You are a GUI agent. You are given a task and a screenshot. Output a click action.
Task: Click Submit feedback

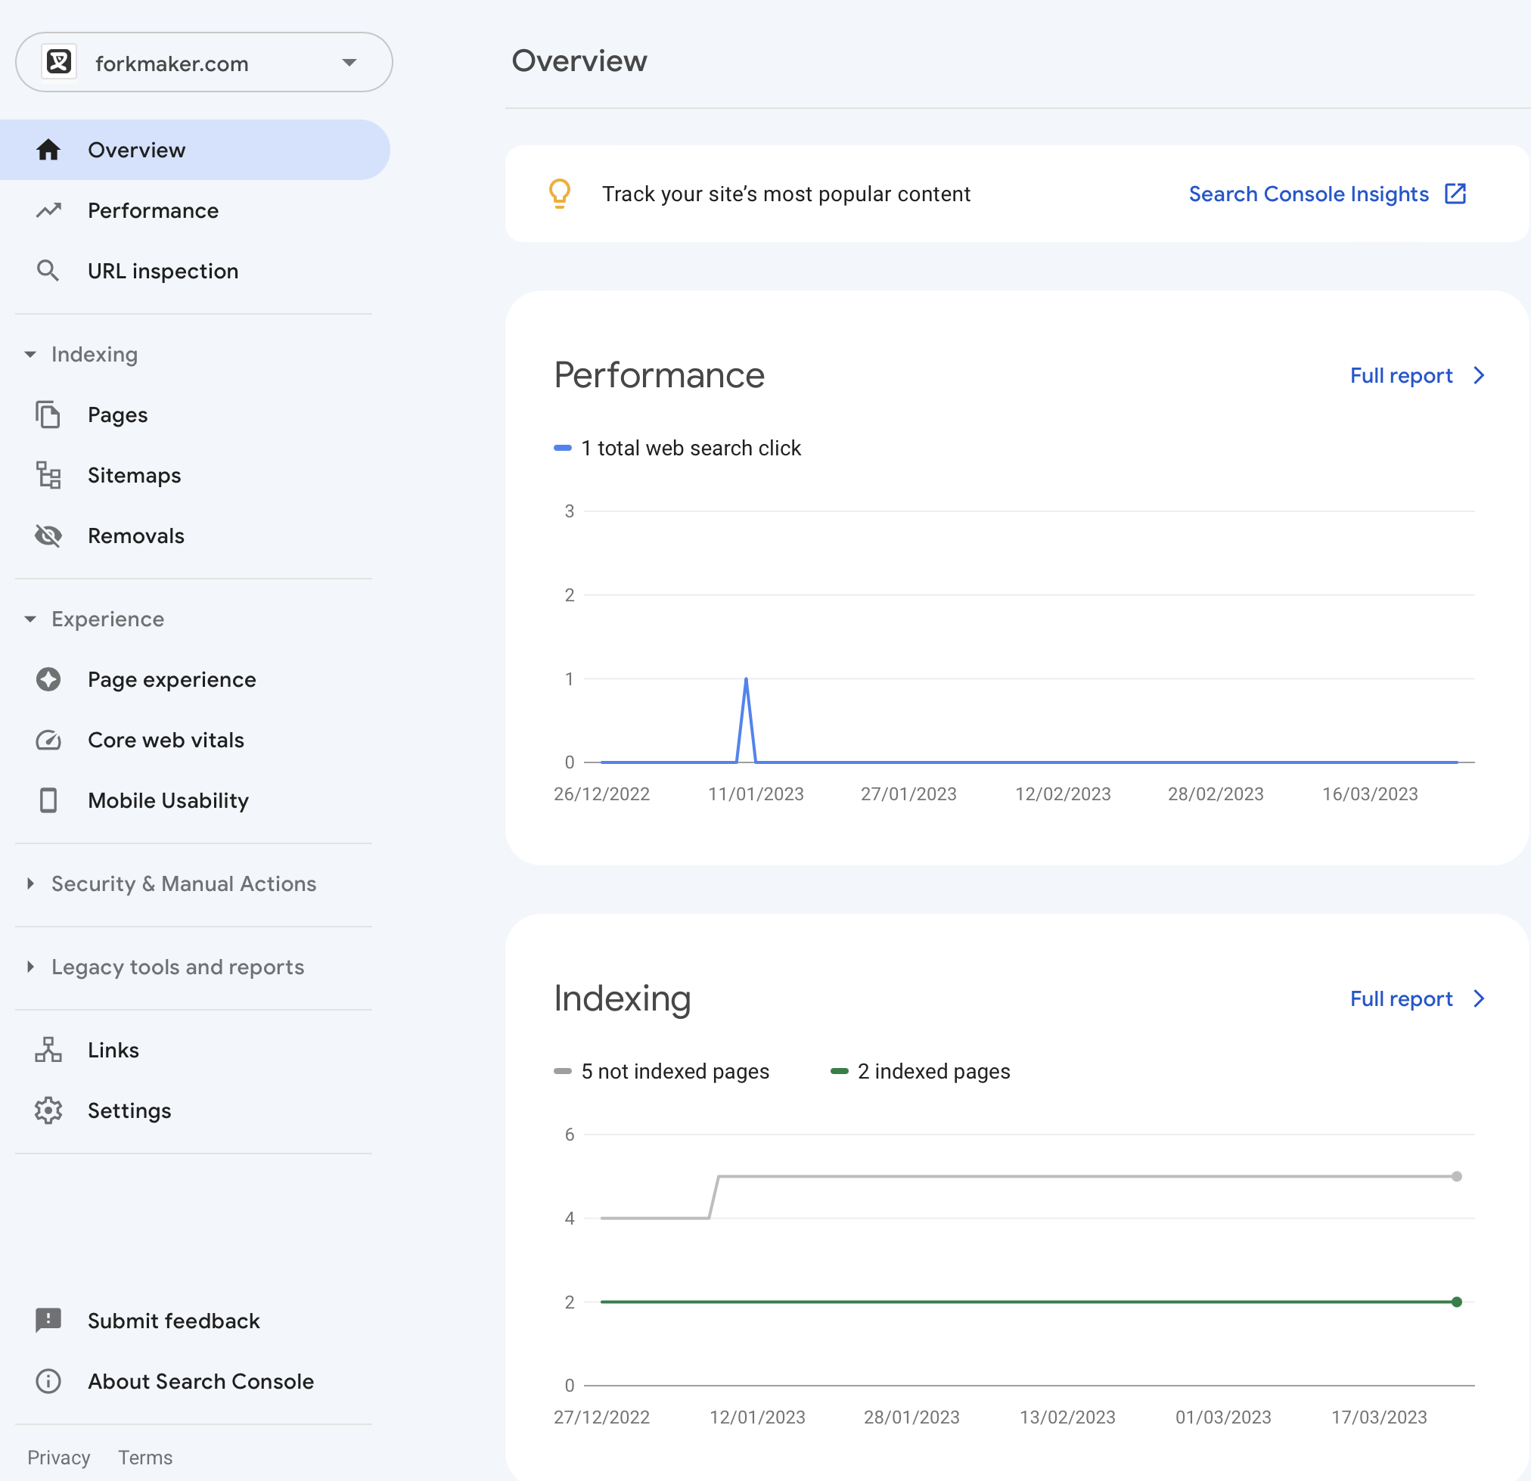tap(173, 1321)
